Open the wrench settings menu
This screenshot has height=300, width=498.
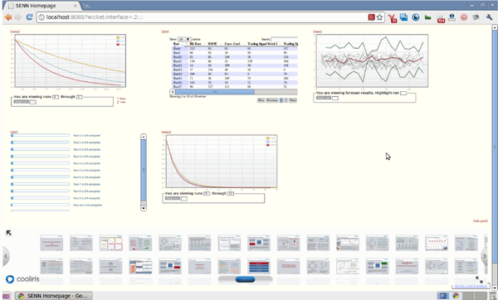click(489, 17)
